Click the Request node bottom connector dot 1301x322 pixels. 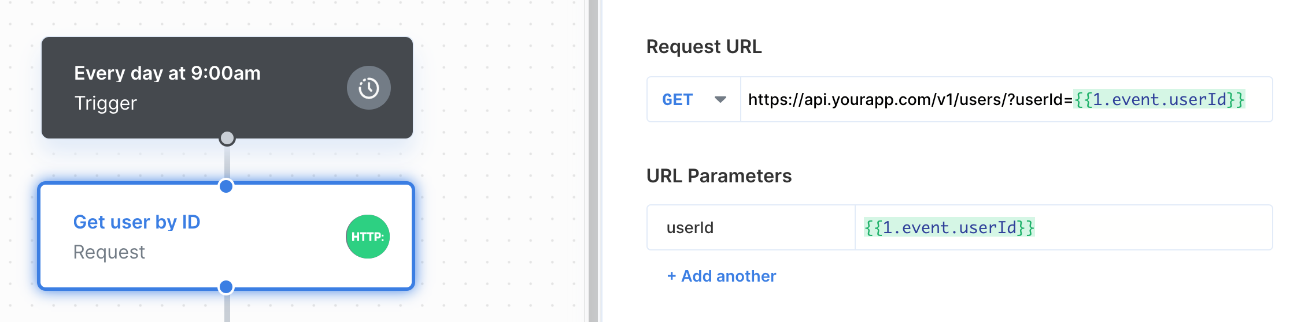tap(226, 287)
